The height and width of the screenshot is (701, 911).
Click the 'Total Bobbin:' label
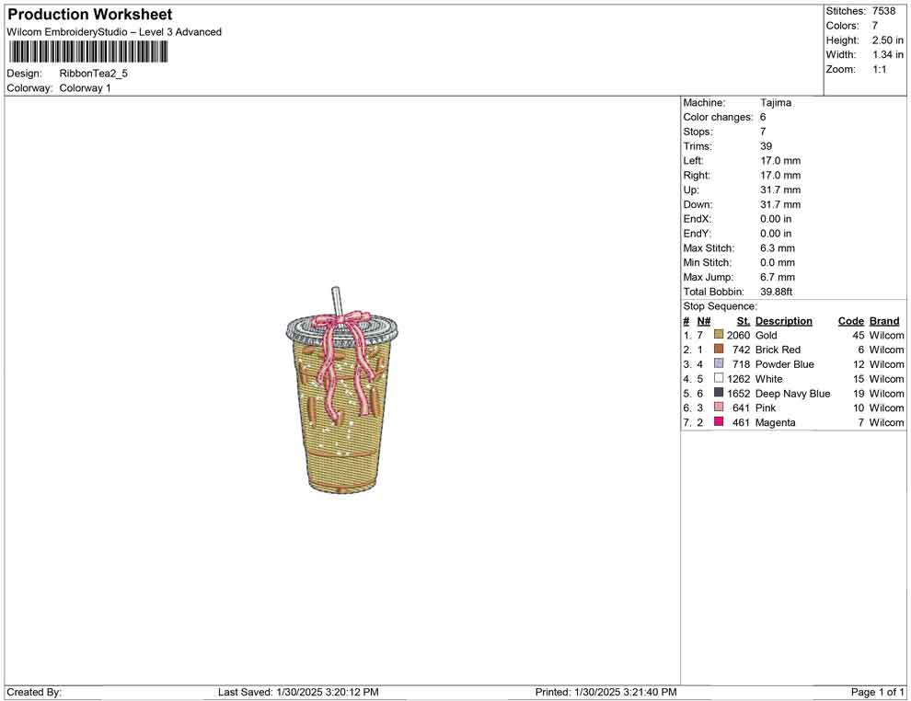713,292
